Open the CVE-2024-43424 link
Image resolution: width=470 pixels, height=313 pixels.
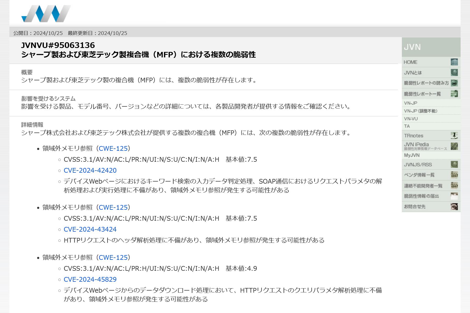pyautogui.click(x=90, y=229)
